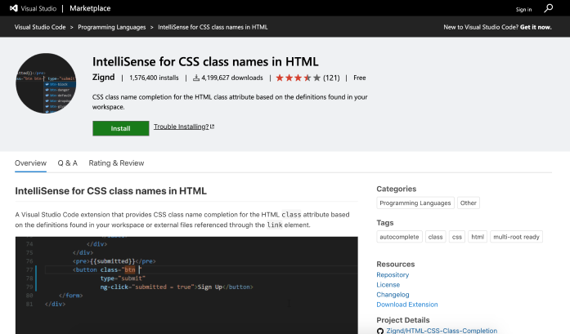
Task: Click the Project Details heading
Action: coord(403,320)
